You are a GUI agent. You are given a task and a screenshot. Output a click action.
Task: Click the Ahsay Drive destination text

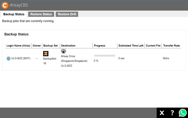pyautogui.click(x=68, y=56)
